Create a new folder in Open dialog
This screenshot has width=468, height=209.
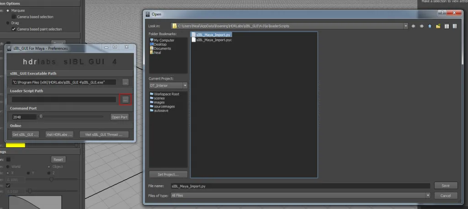pyautogui.click(x=438, y=26)
